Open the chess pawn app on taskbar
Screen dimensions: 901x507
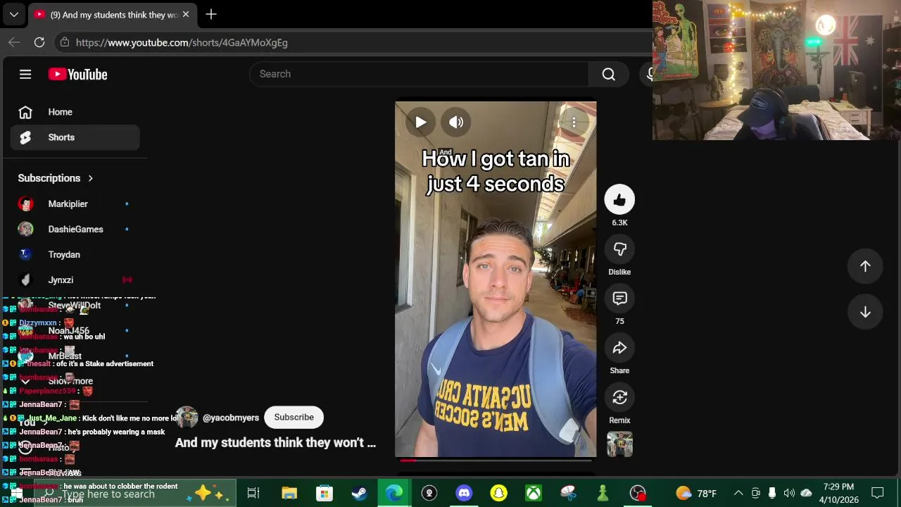[603, 493]
